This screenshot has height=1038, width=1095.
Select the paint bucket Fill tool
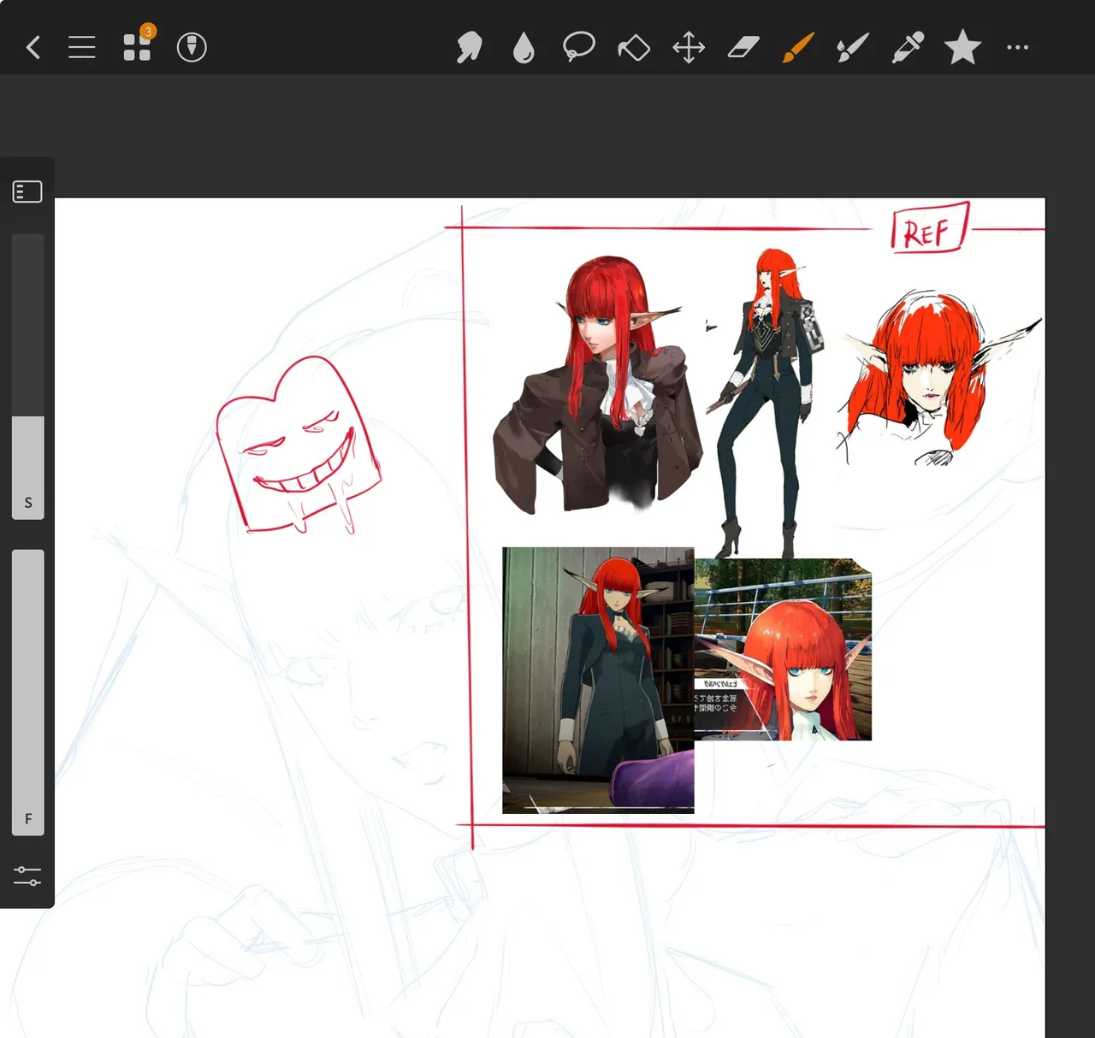pyautogui.click(x=634, y=48)
